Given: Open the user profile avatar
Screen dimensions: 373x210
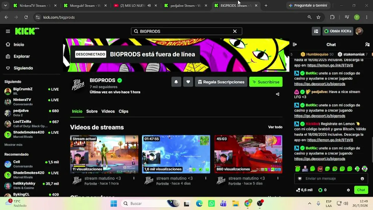Looking at the screenshot, I should [359, 31].
